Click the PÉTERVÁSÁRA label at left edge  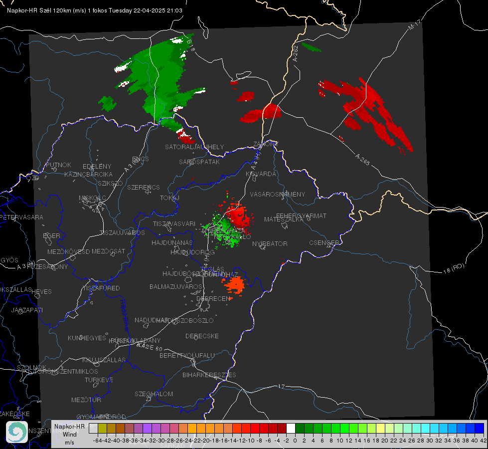tap(22, 217)
